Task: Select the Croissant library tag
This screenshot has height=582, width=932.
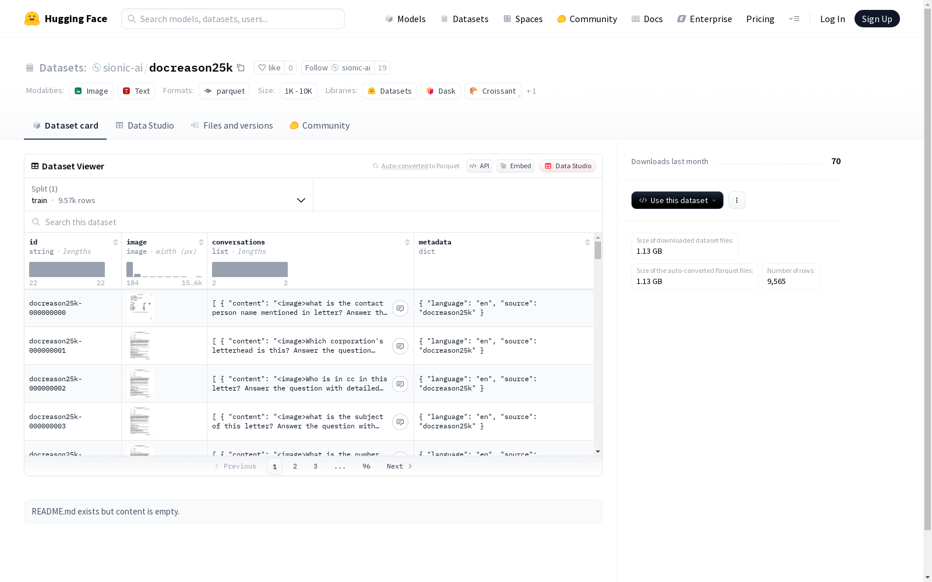Action: [493, 91]
